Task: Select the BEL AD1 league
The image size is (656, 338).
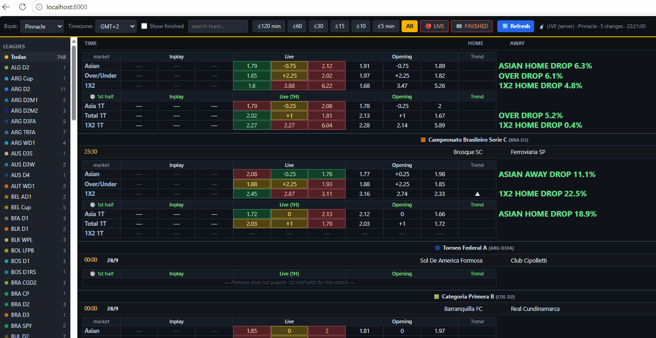Action: pos(35,197)
